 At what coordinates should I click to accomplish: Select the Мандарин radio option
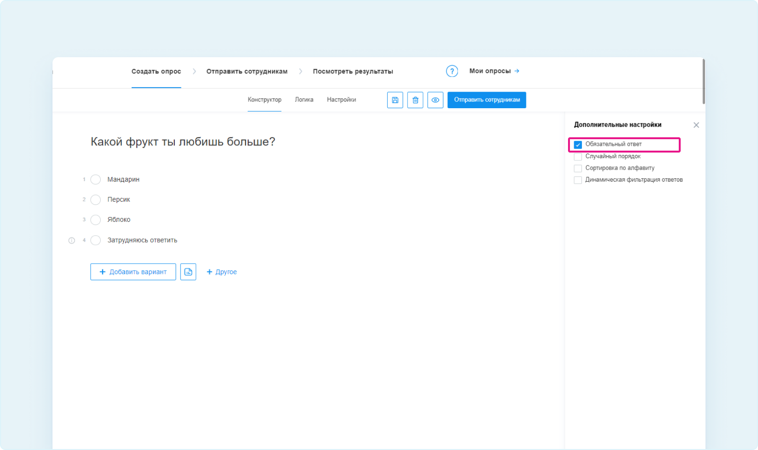(x=95, y=179)
